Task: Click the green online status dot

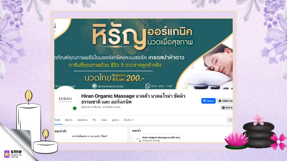Action: 75,108
